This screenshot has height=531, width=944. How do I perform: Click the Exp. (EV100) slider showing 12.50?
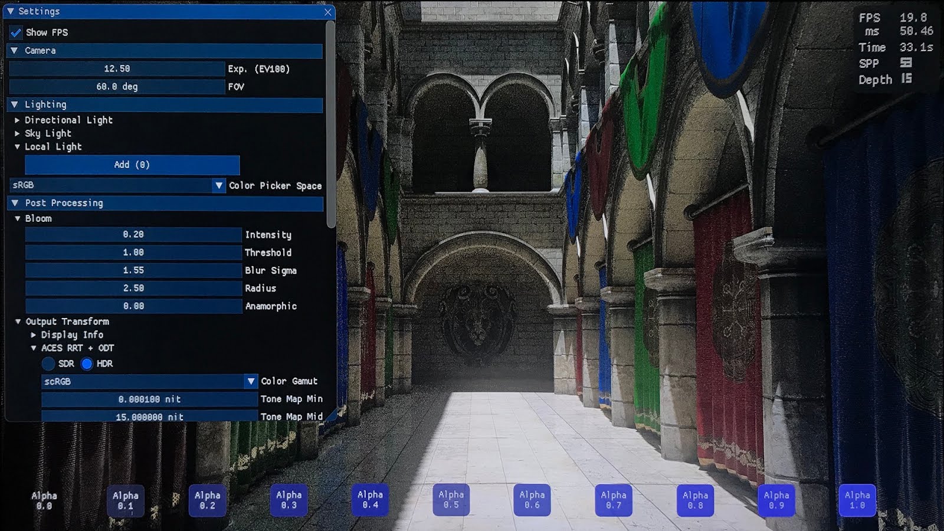click(x=117, y=69)
